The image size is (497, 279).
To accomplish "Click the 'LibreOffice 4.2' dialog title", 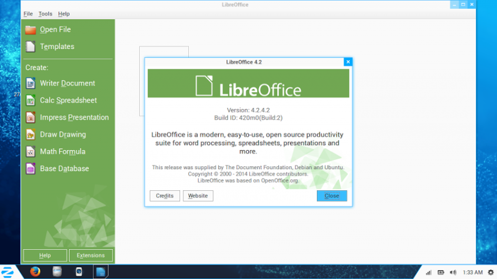I will pos(244,62).
